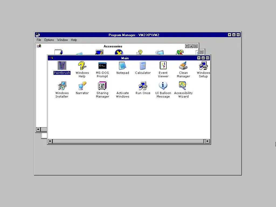Select the Narrator icon
276x207 pixels.
point(82,86)
